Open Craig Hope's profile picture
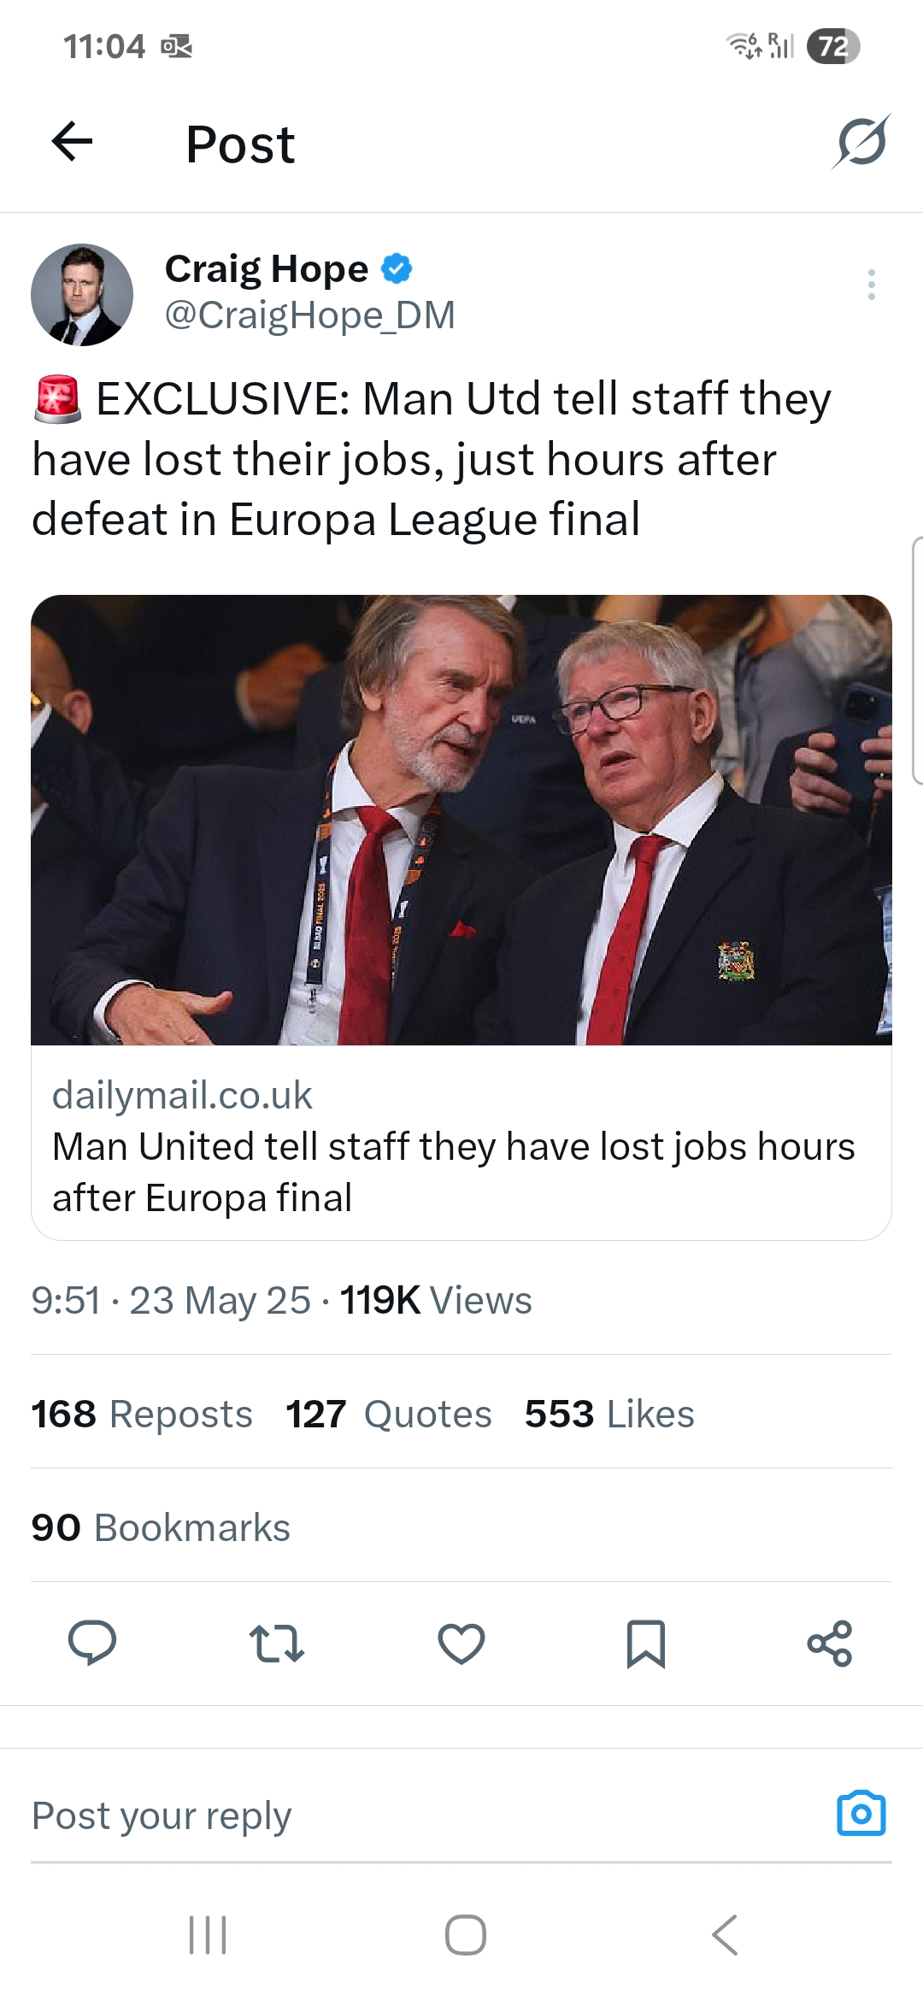 tap(82, 295)
